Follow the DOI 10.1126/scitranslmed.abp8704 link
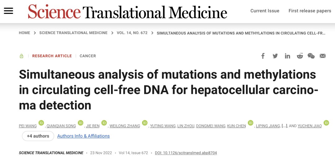 click(186, 153)
